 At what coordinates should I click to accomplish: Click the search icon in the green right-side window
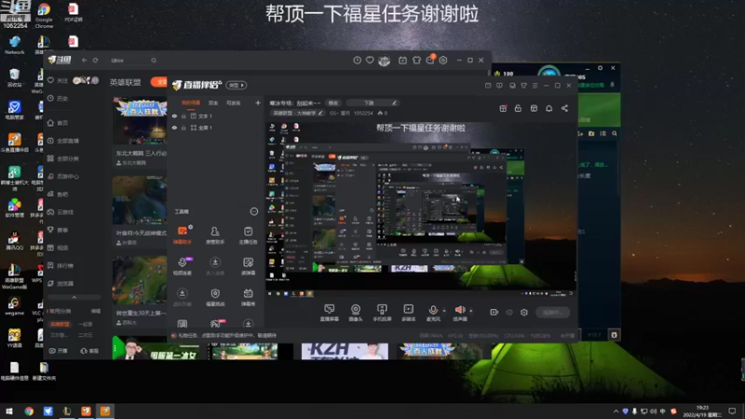pyautogui.click(x=615, y=134)
